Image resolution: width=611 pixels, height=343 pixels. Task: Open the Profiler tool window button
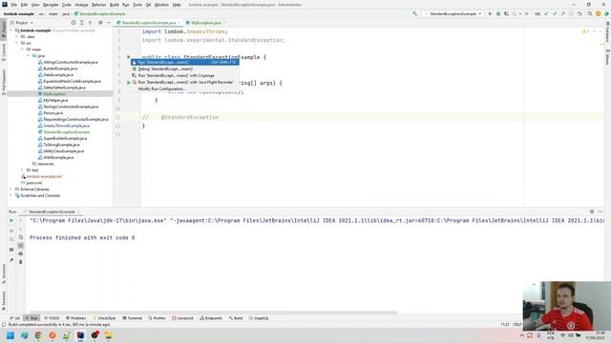click(157, 318)
